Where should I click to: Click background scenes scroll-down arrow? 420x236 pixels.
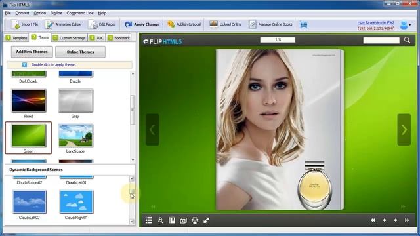[x=131, y=222]
